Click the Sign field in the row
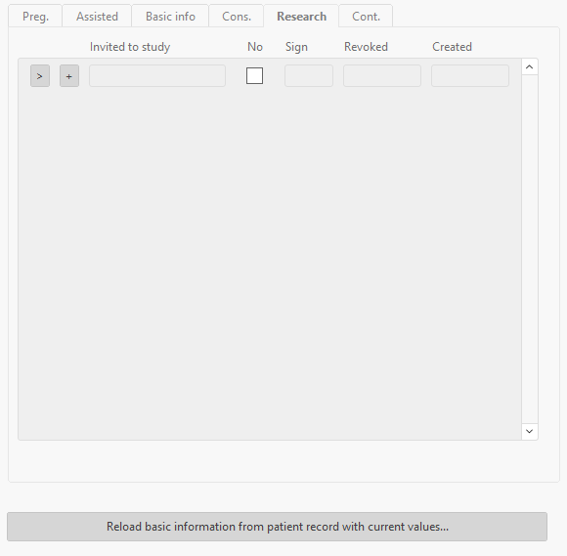 point(309,76)
